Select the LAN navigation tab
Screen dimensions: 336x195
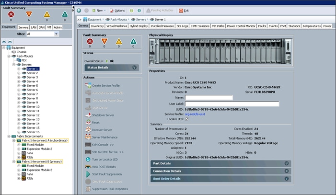click(x=35, y=27)
